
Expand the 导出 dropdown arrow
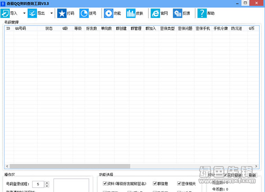pyautogui.click(x=52, y=13)
